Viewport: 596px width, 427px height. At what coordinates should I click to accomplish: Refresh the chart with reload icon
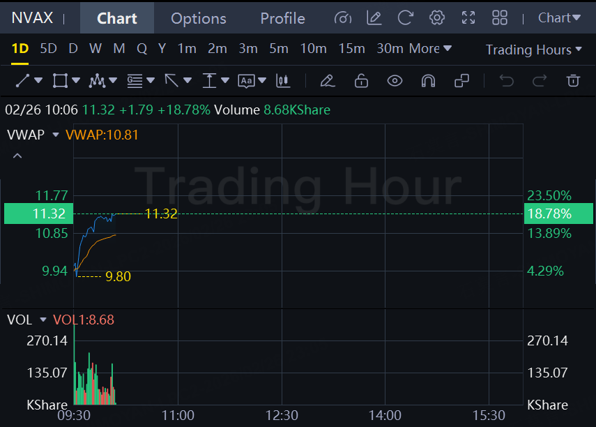405,18
